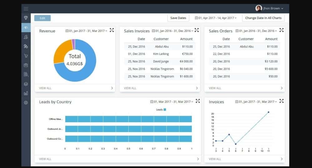Click the Edit button
The height and width of the screenshot is (168, 312).
coord(42,18)
